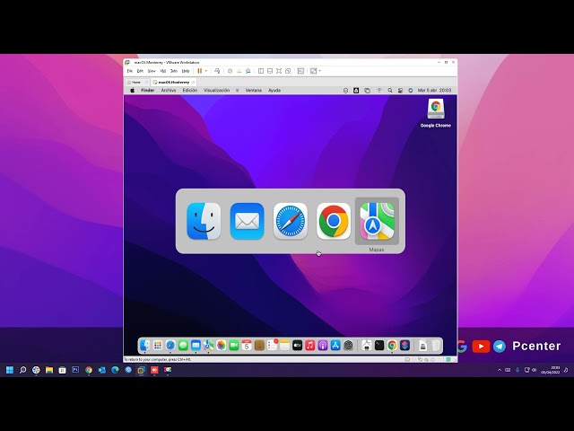Screen dimensions: 574x431
Task: Open Windows taskbar search
Action: click(22, 370)
